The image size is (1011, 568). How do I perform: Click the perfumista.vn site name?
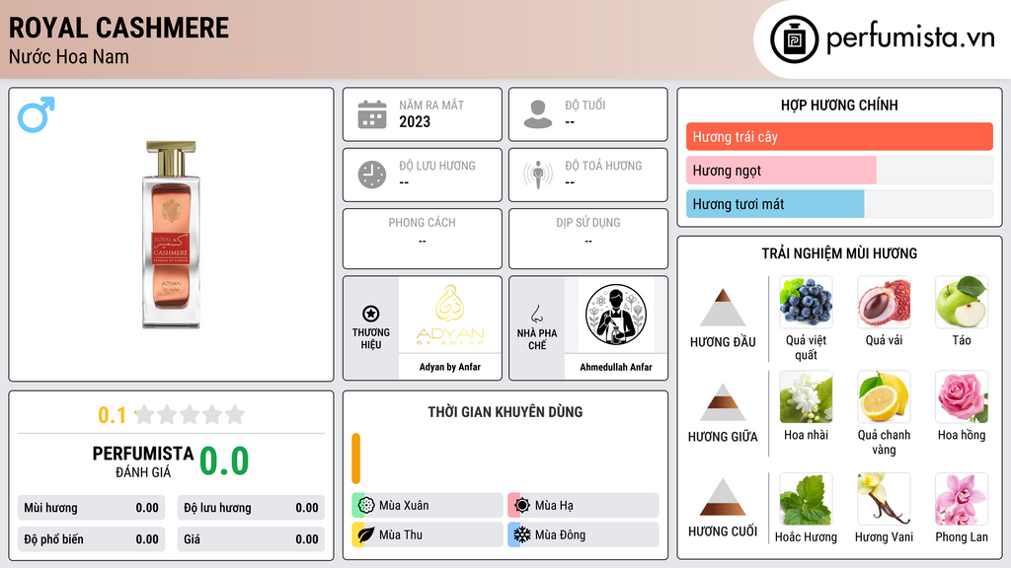(910, 37)
